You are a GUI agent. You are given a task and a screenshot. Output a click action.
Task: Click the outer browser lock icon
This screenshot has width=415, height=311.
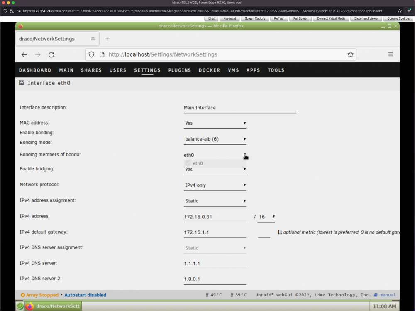pos(12,11)
